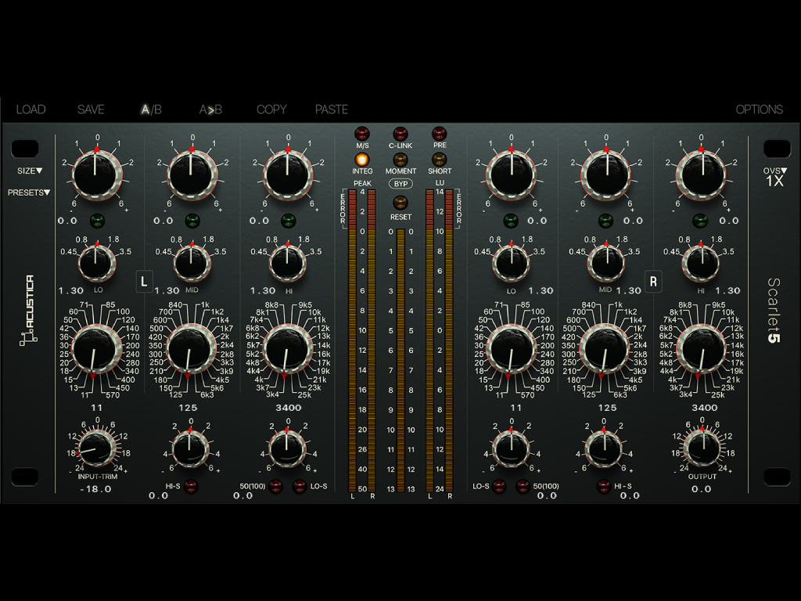
Task: Click the left channel HI gain knob
Action: coord(288,175)
